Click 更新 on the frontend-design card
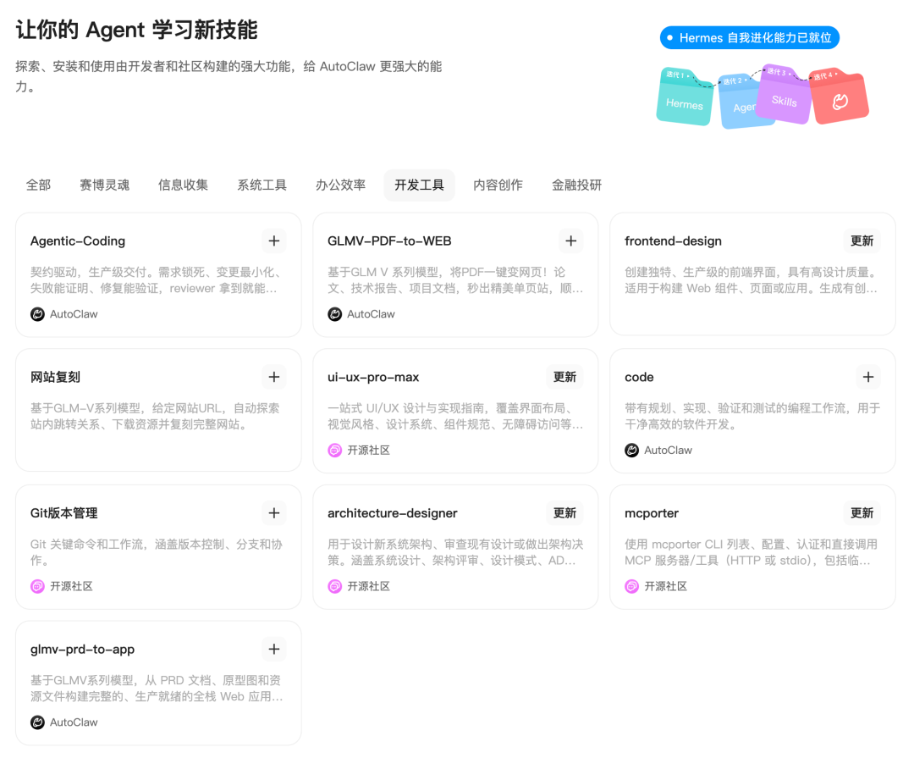This screenshot has width=914, height=769. pyautogui.click(x=862, y=241)
